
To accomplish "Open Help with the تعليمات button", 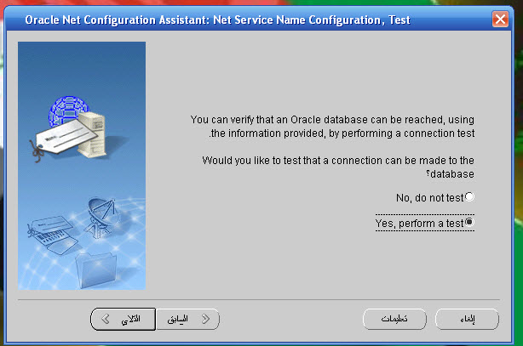I will tap(394, 319).
